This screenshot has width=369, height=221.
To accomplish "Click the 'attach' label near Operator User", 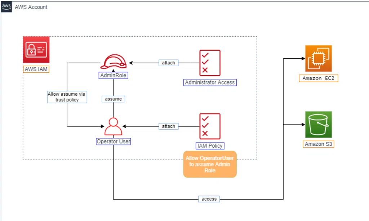I will point(169,126).
